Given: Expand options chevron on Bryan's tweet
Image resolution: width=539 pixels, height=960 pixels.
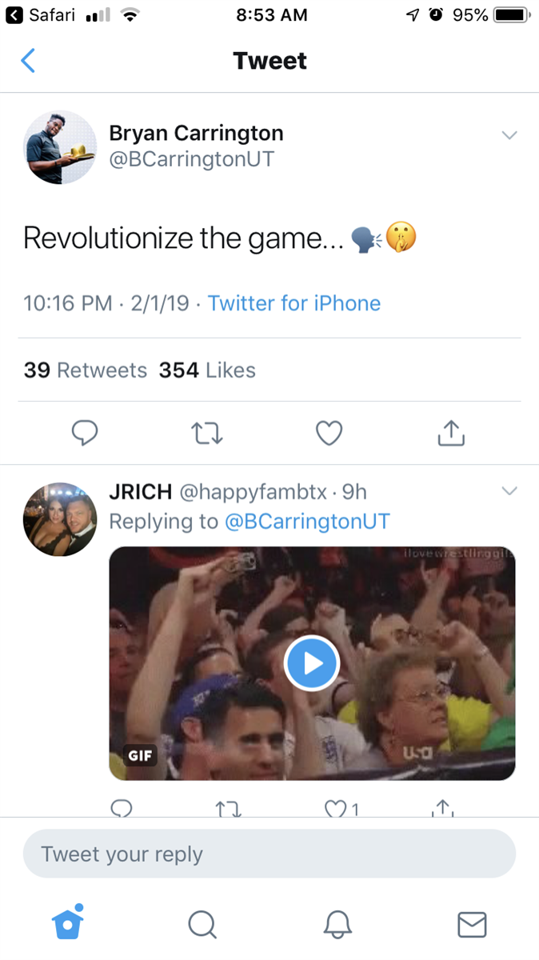Looking at the screenshot, I should [x=509, y=135].
